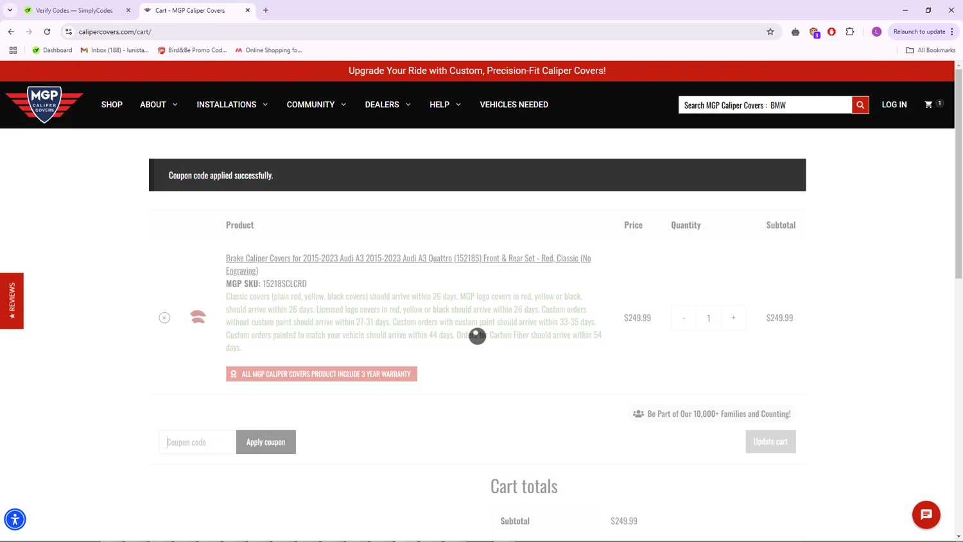Open the Bird&Be Promo Codes bookmark
The height and width of the screenshot is (542, 963).
tap(192, 50)
